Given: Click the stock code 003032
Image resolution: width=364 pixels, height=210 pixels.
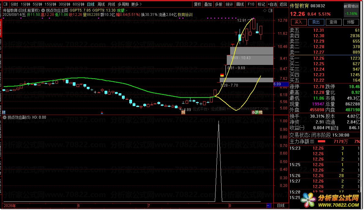Looking at the screenshot, I should coord(318,6).
